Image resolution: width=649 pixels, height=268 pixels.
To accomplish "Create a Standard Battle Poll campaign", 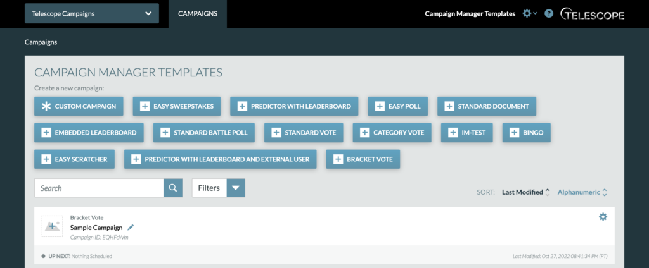I will coord(205,133).
